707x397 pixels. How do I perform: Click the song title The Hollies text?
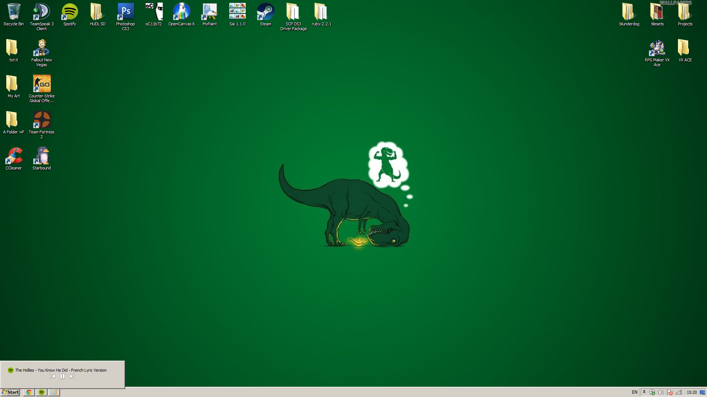(x=61, y=370)
